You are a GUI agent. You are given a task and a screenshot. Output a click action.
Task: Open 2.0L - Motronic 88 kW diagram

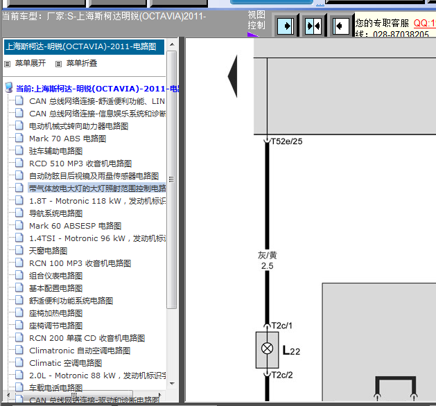[98, 376]
